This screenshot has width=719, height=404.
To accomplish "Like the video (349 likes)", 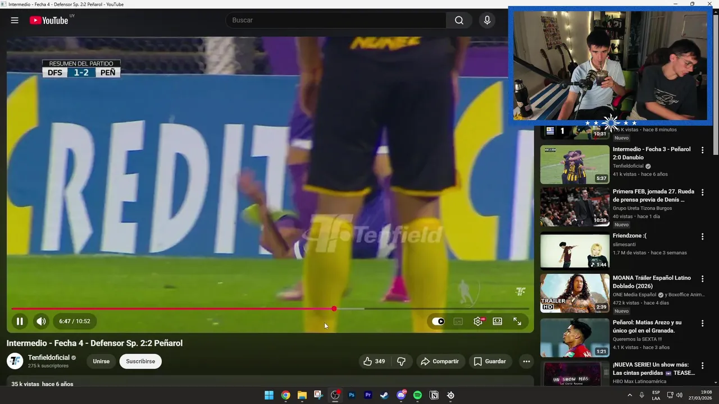I will tap(374, 361).
